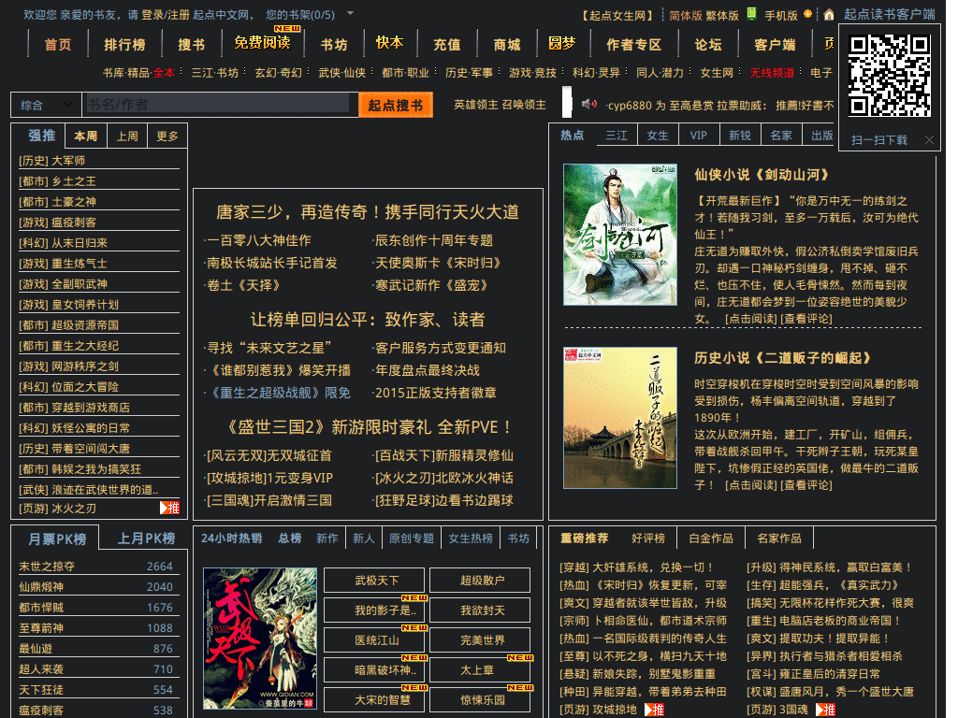958x718 pixels.
Task: Open the 排行榜 nav item
Action: pyautogui.click(x=124, y=45)
